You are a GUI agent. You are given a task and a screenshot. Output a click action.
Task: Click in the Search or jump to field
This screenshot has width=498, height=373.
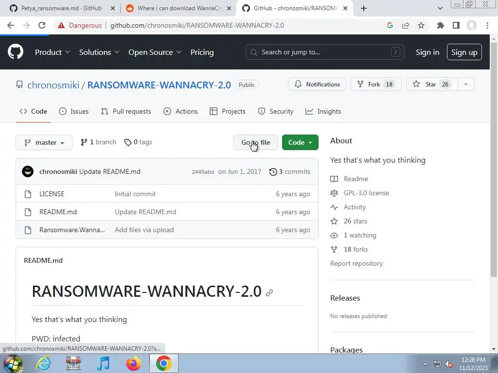tap(324, 52)
